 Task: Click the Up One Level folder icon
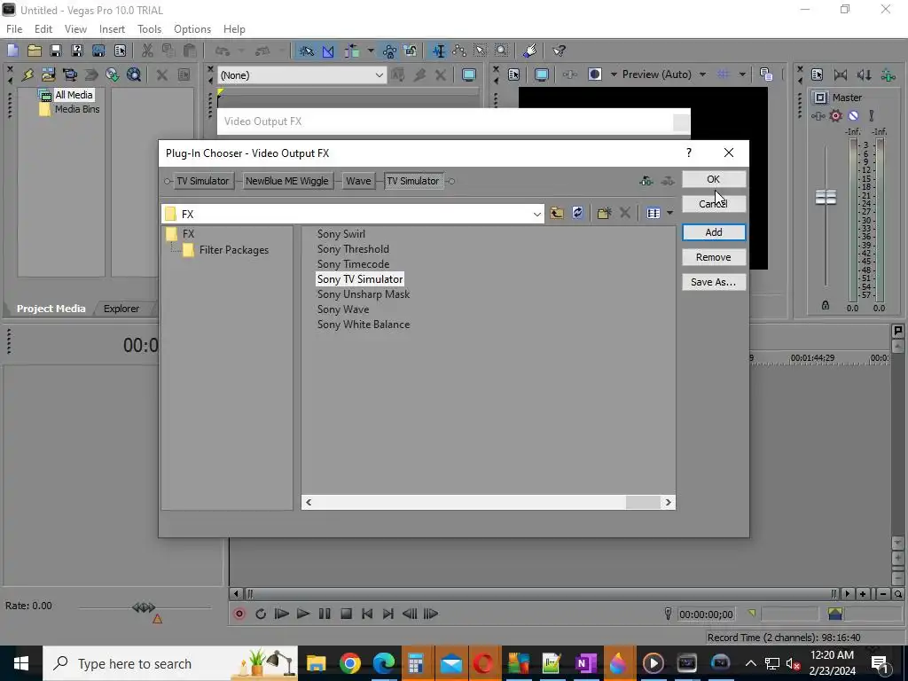(557, 213)
